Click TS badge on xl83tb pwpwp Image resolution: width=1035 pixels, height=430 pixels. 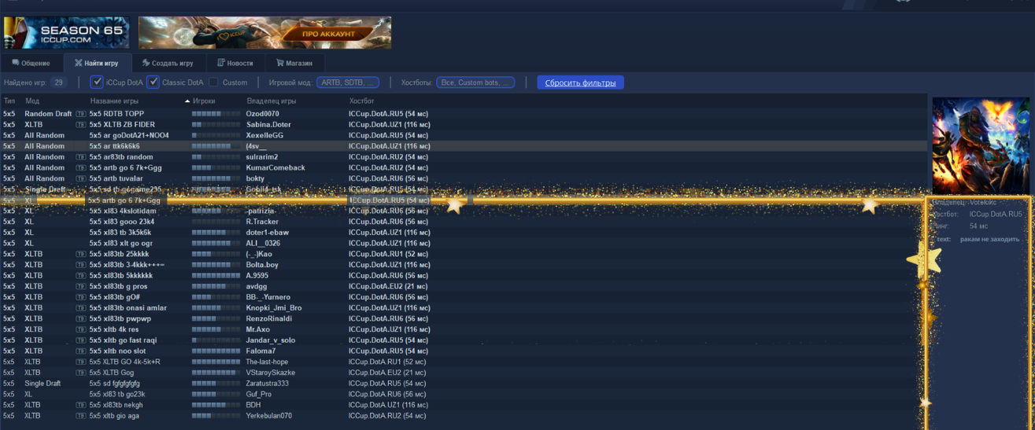[81, 319]
